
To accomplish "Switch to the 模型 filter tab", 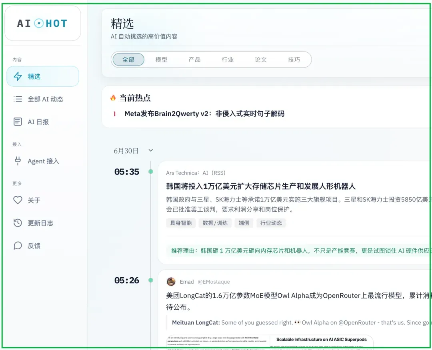I will (x=162, y=60).
